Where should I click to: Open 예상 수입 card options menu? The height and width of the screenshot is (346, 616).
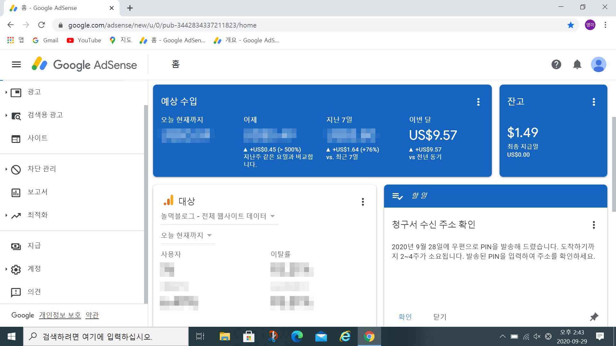click(478, 102)
